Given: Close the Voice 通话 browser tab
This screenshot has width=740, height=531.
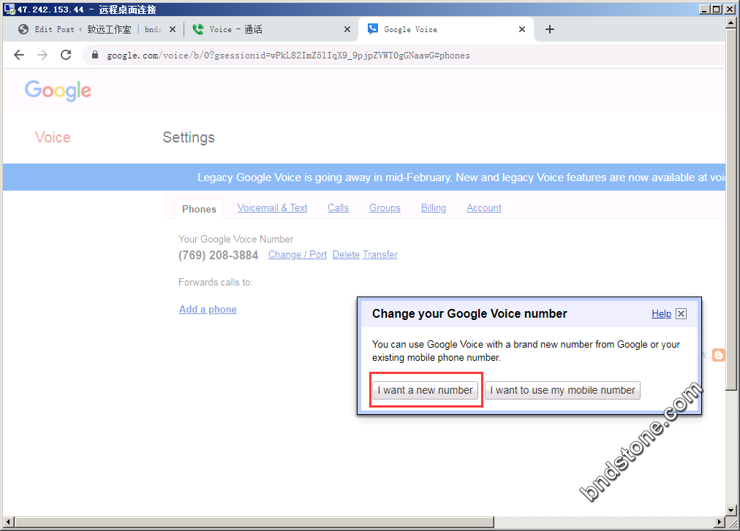Looking at the screenshot, I should (347, 29).
